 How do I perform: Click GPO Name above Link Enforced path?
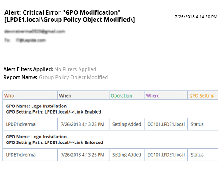click(x=36, y=137)
